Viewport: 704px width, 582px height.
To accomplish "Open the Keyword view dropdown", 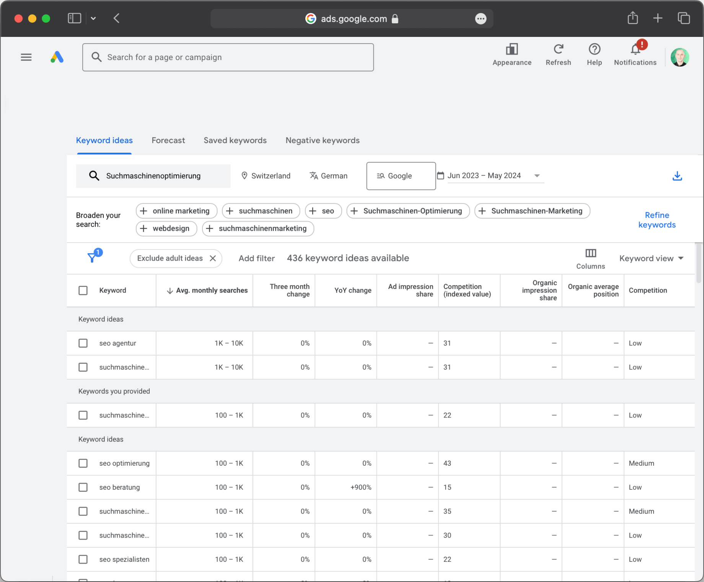I will (651, 258).
